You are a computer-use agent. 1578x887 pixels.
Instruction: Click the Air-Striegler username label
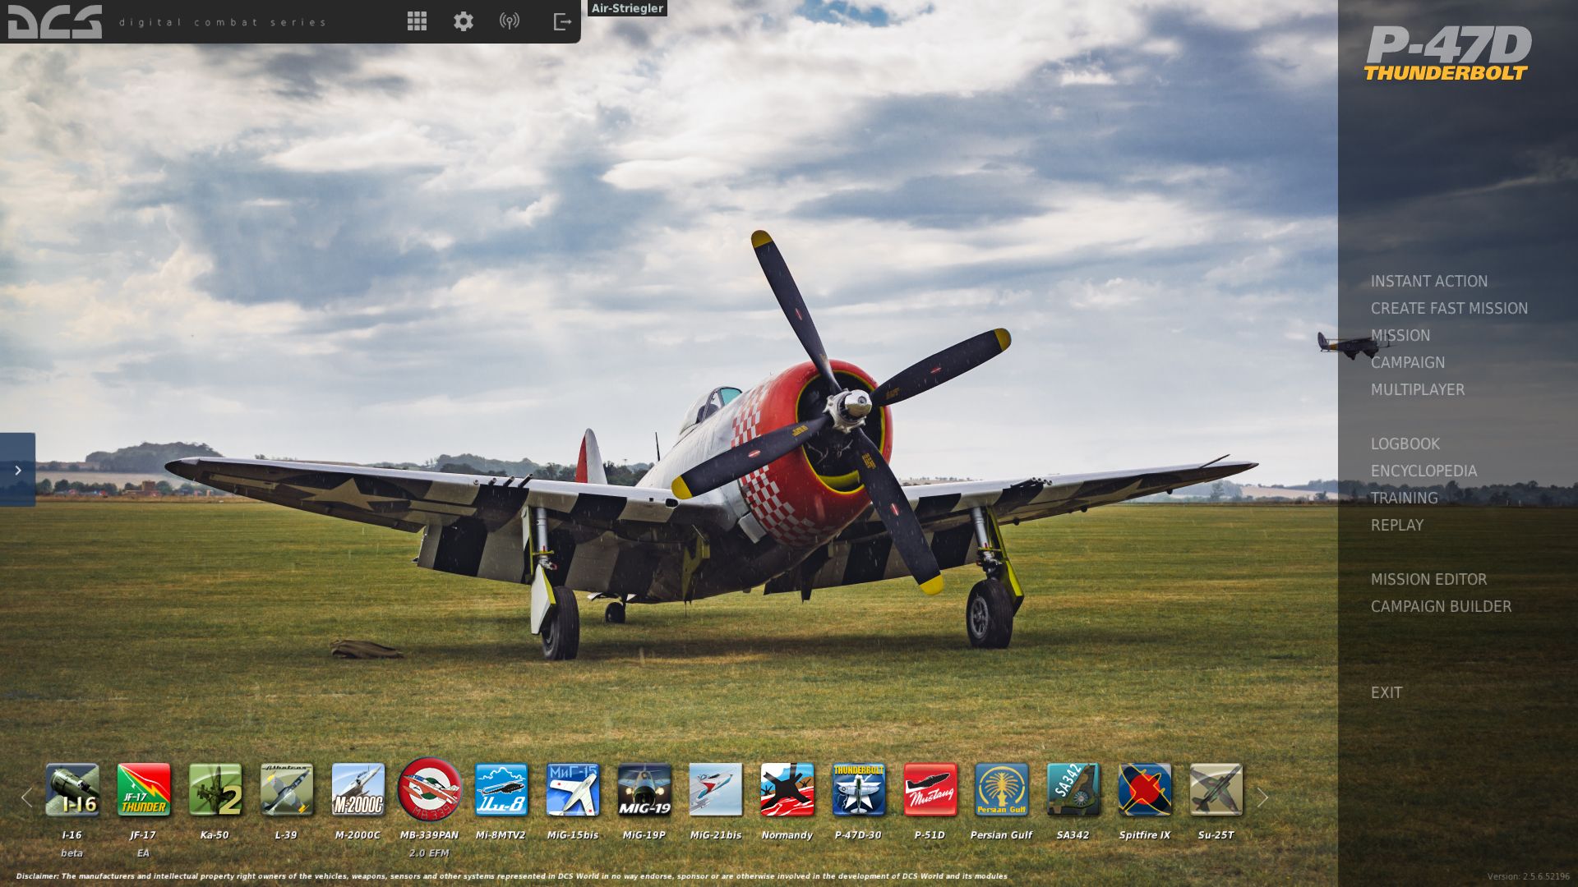(x=627, y=8)
